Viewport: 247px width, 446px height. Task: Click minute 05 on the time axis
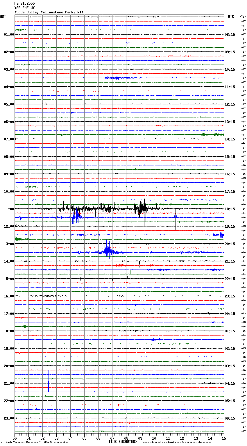pos(85,438)
